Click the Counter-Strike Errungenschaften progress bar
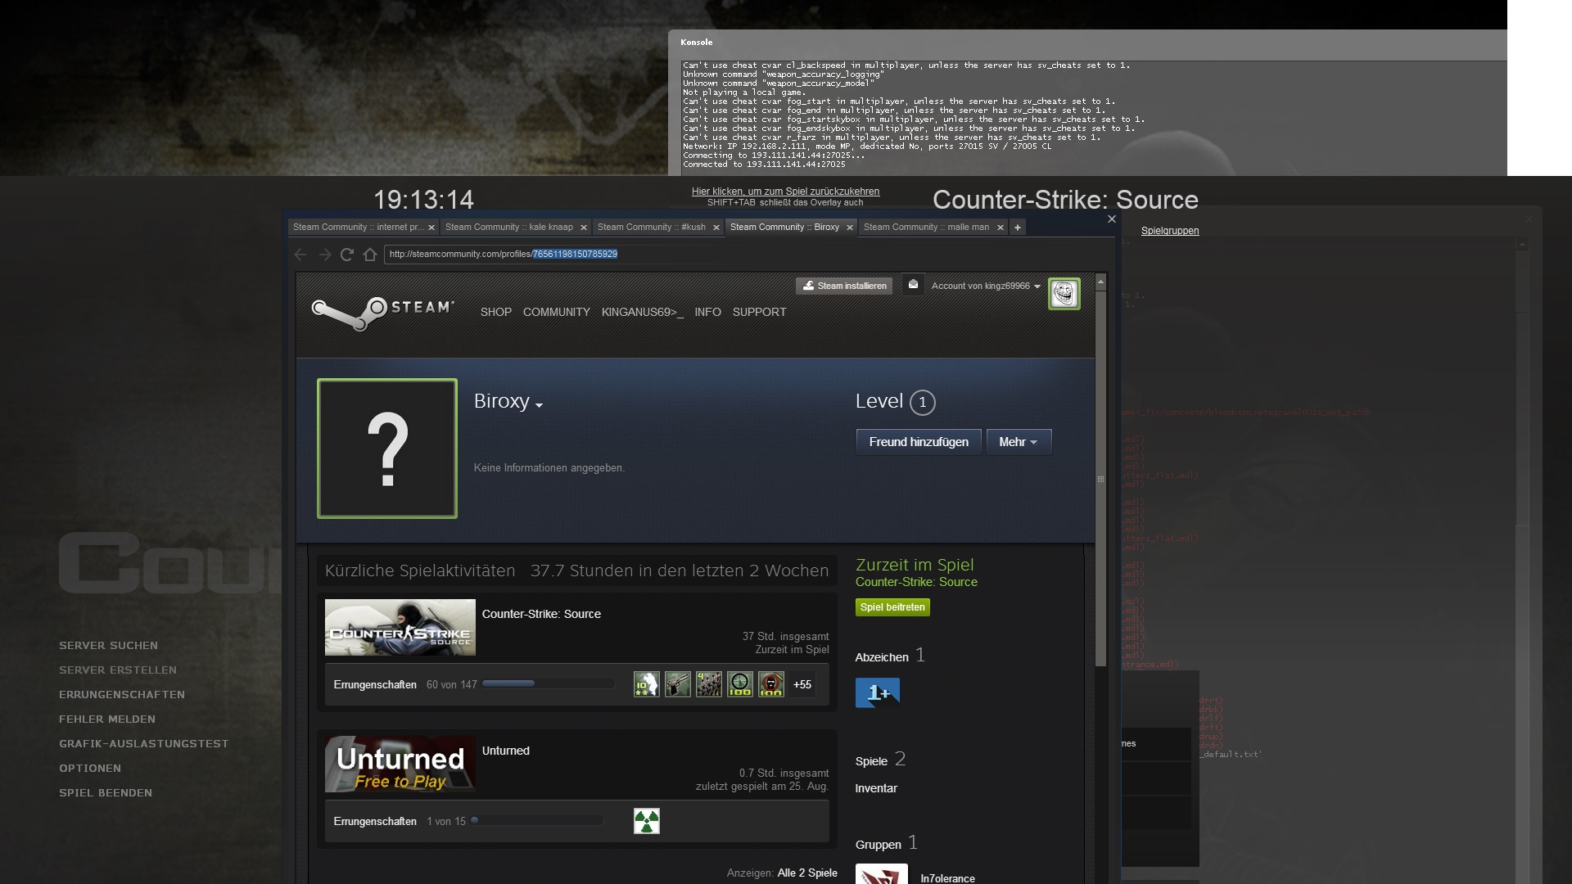The width and height of the screenshot is (1572, 884). point(548,683)
